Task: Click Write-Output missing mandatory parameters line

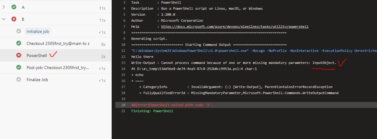Action: tap(234, 63)
